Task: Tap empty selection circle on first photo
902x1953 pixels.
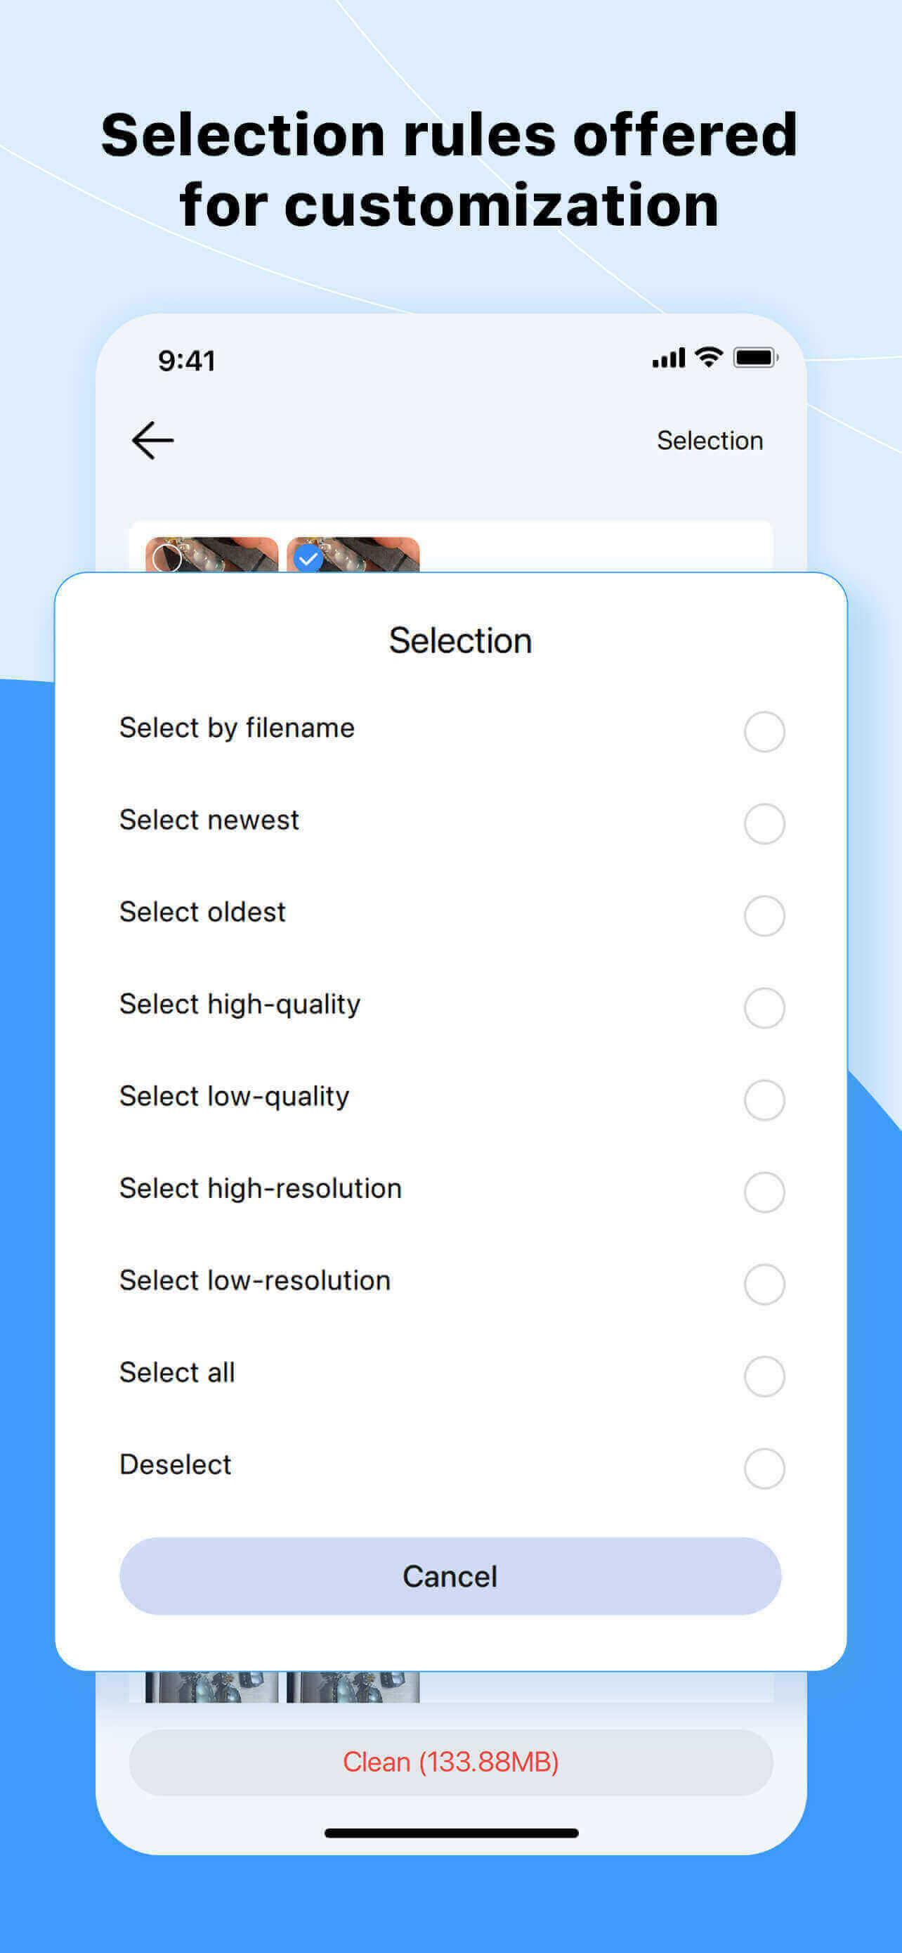Action: coord(166,558)
